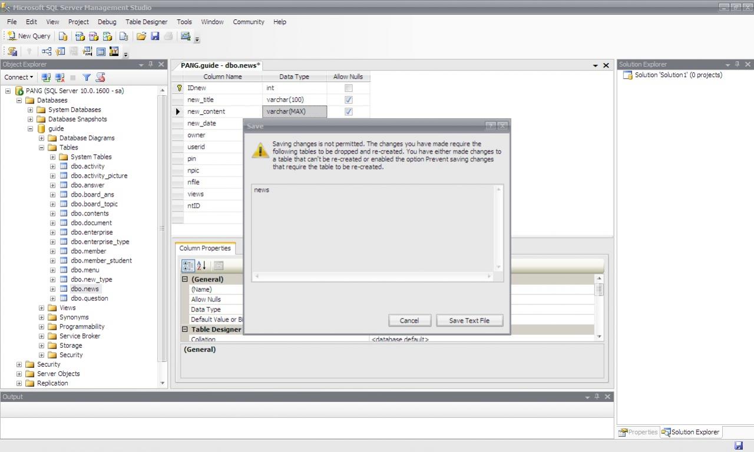Viewport: 754px width, 452px height.
Task: Click the Relationships toolbar icon
Action: tap(47, 52)
